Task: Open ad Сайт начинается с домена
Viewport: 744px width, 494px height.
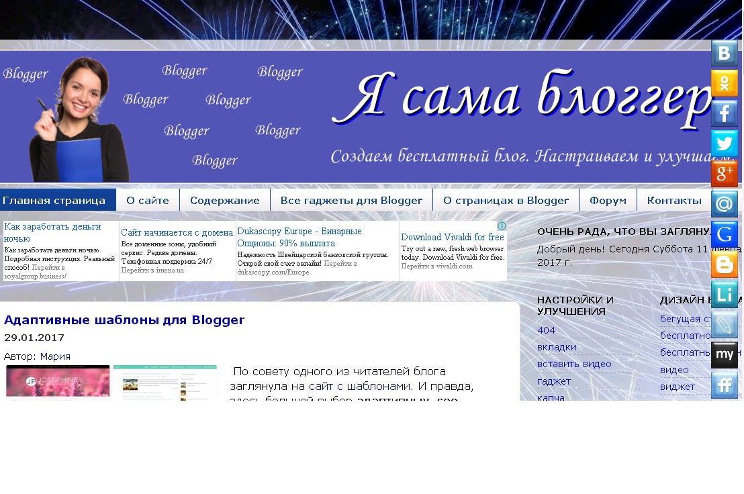Action: [x=177, y=232]
